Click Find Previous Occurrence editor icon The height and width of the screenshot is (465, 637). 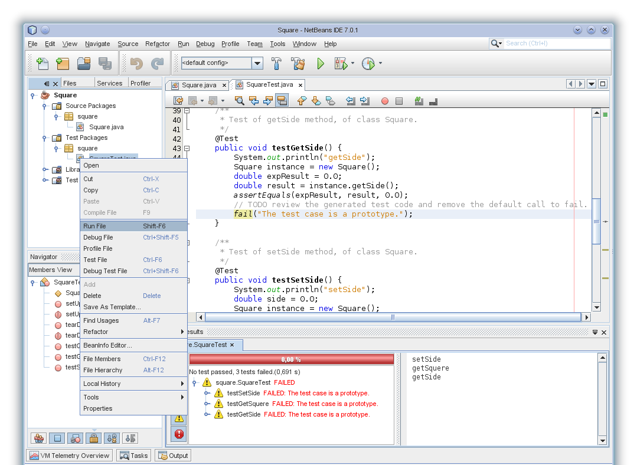pyautogui.click(x=254, y=101)
